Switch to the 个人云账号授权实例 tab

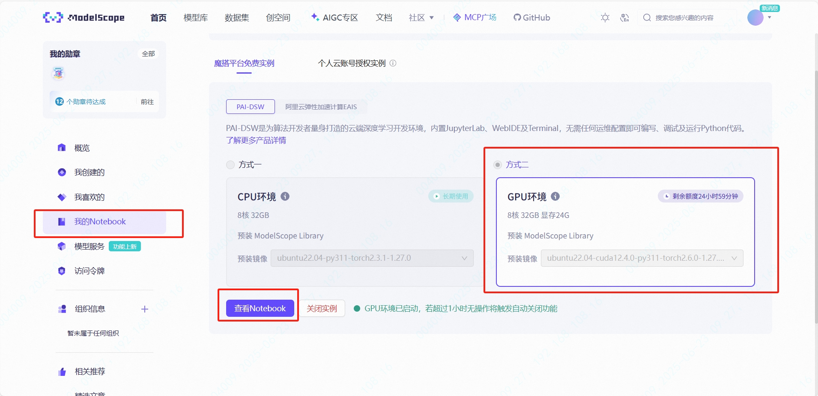pos(352,63)
